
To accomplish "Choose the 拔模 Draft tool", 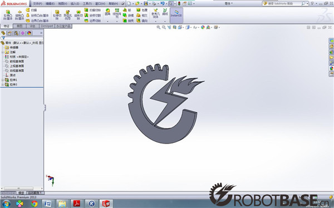I will click(x=128, y=16).
